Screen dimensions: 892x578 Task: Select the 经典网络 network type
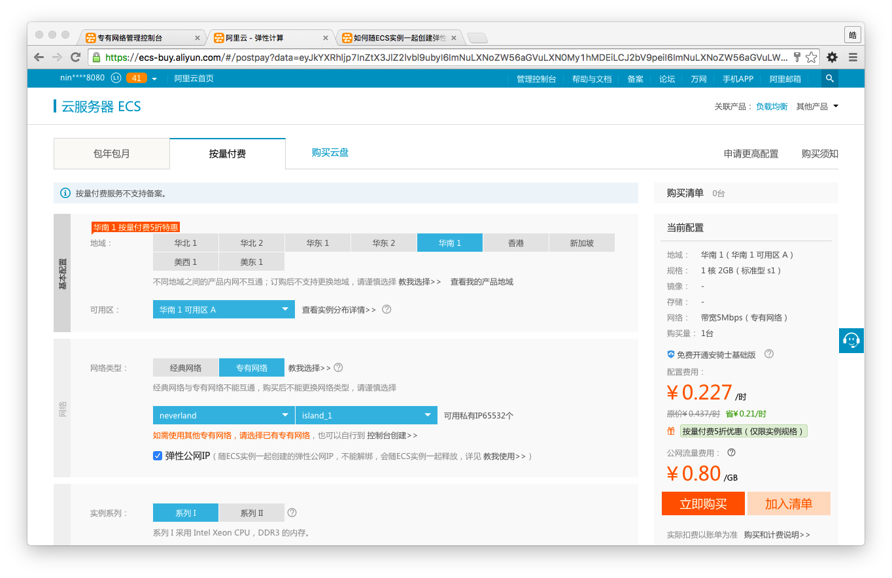pos(186,367)
